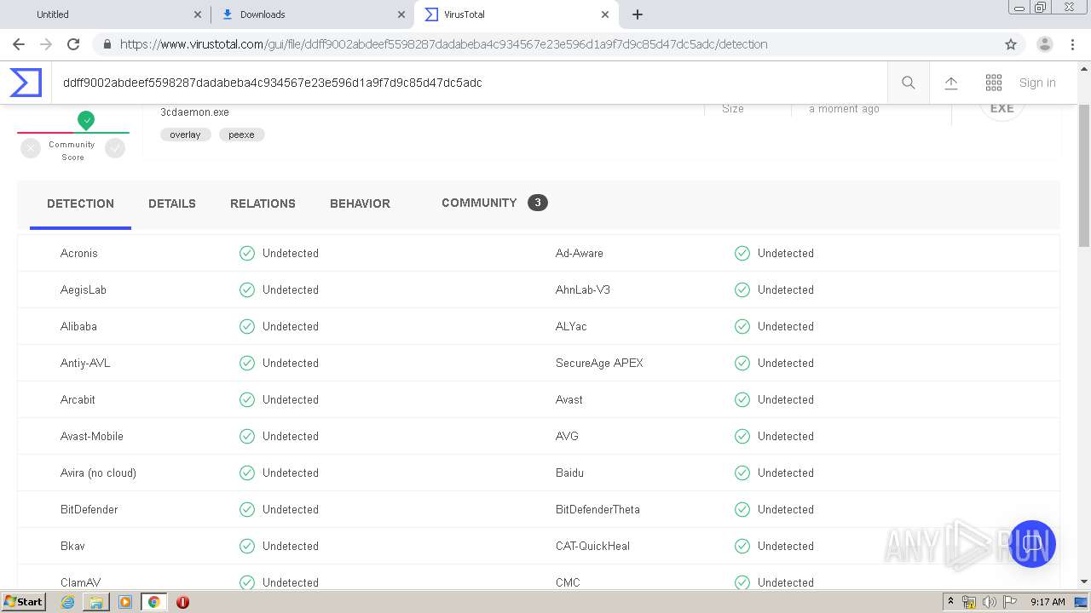Click the Sign in link
The height and width of the screenshot is (613, 1091).
tap(1037, 83)
